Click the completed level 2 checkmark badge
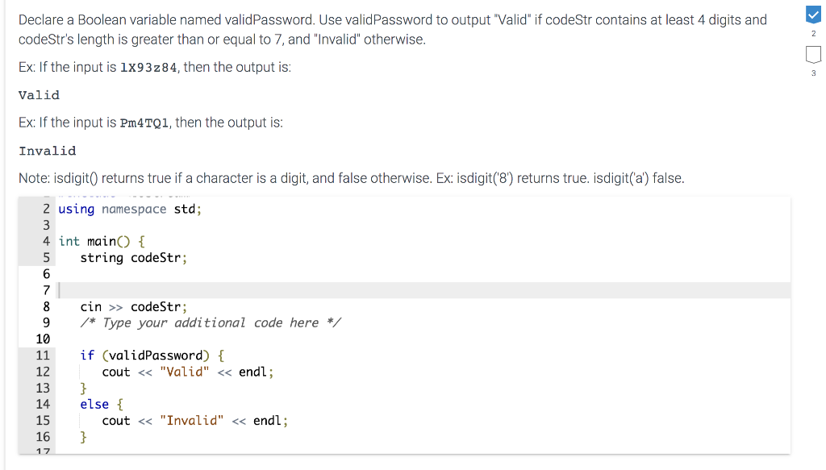The height and width of the screenshot is (470, 826). click(813, 15)
